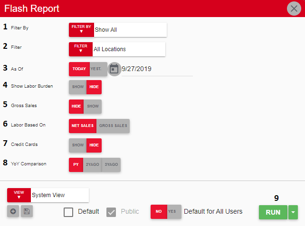Select 2YAGO for YoY Comparison
Image resolution: width=305 pixels, height=226 pixels.
[93, 165]
